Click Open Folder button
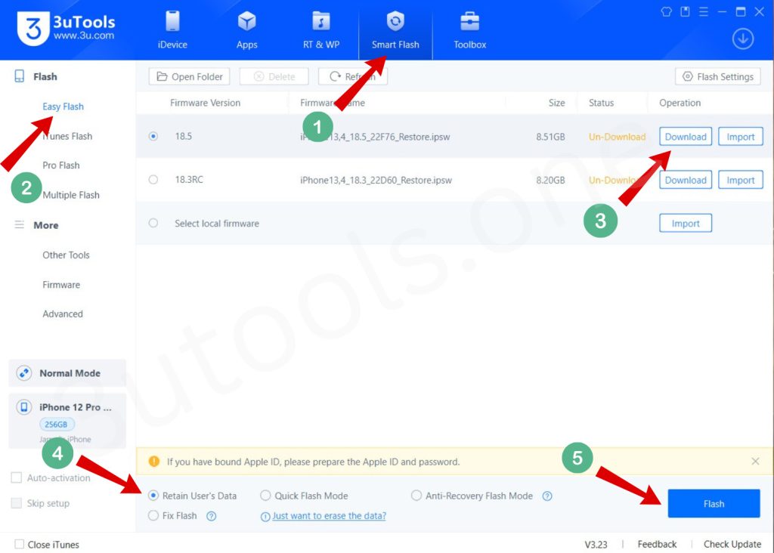 tap(189, 76)
